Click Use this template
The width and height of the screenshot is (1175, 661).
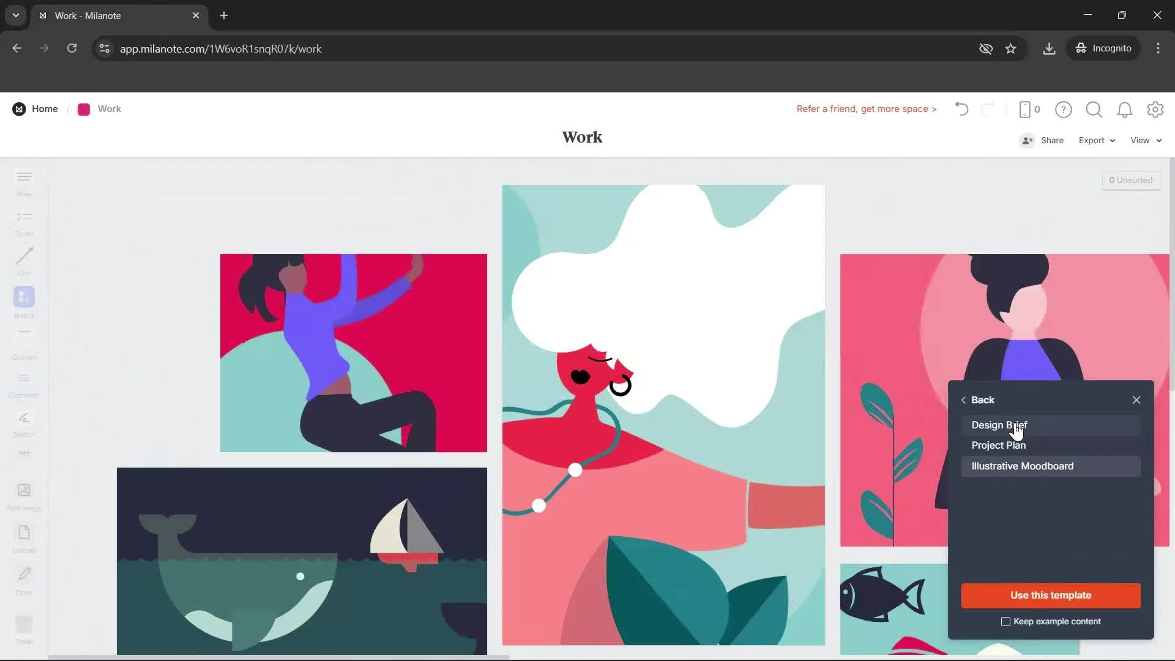pos(1050,596)
